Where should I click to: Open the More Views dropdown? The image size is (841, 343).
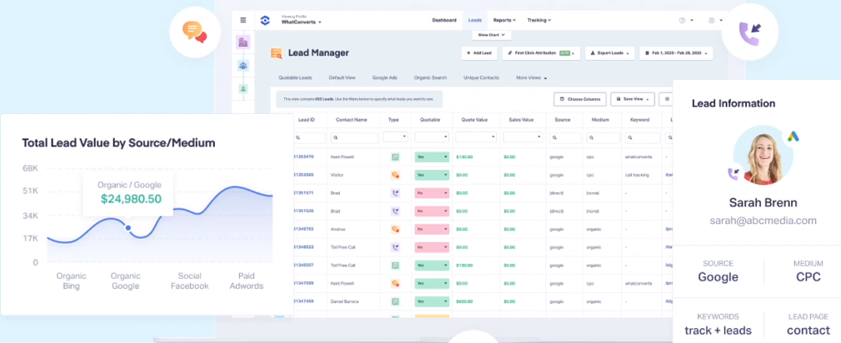click(531, 77)
